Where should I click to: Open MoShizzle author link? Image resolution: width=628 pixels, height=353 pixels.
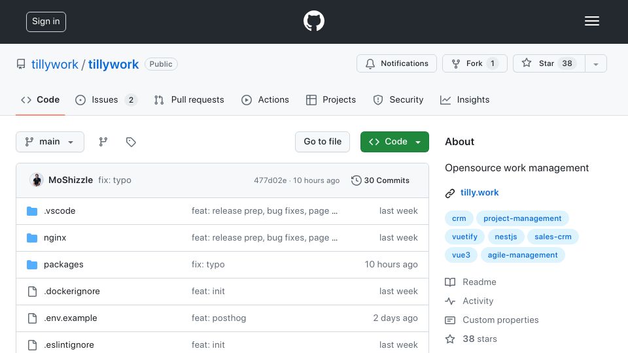pos(71,180)
